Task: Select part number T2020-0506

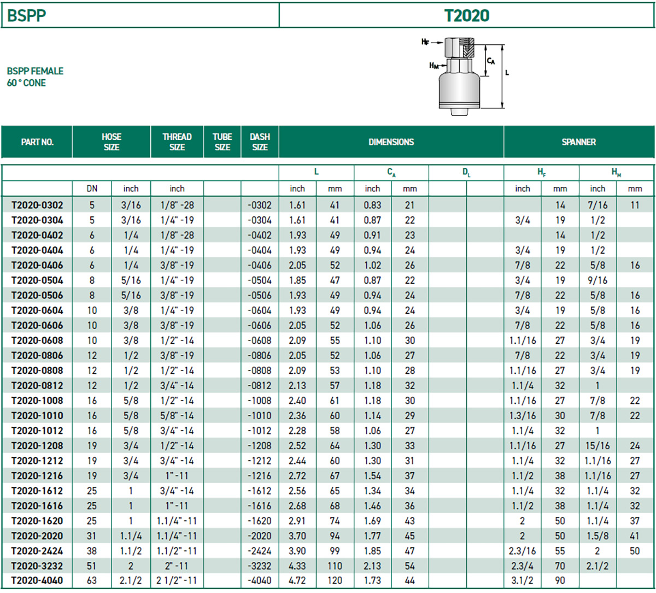Action: (x=37, y=296)
